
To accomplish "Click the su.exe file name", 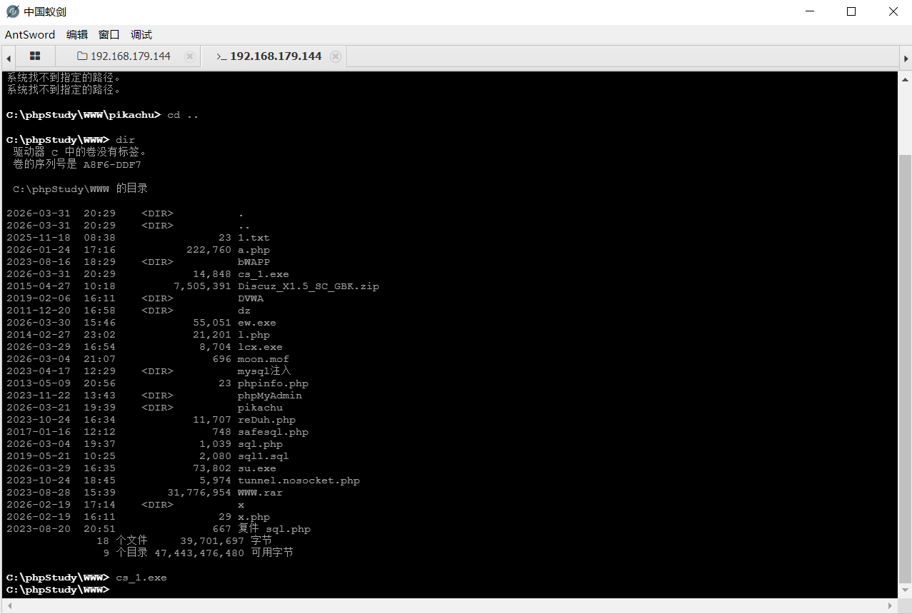I will click(x=257, y=468).
